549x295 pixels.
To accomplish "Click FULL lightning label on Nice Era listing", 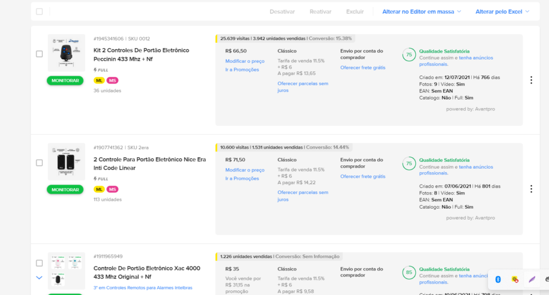I will point(101,179).
